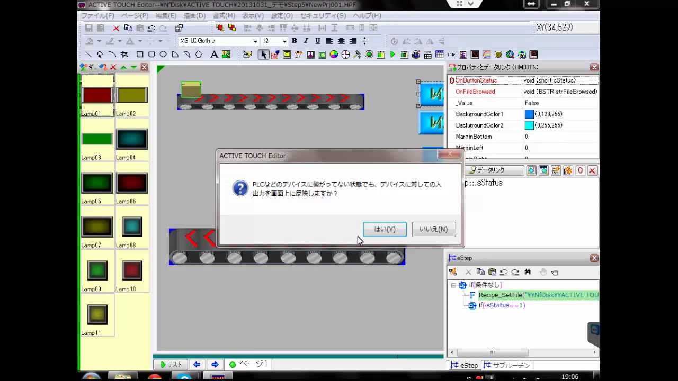Image resolution: width=678 pixels, height=381 pixels.
Task: Click the binoculars find icon in eStep
Action: 528,272
